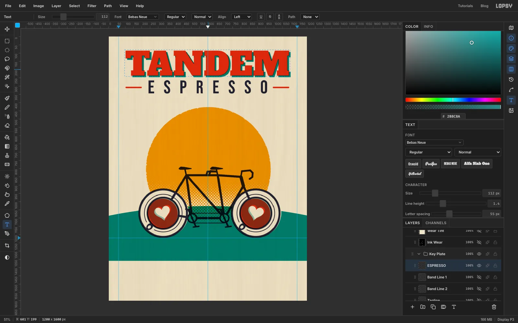Open the Tutorials link
This screenshot has width=518, height=323.
465,6
